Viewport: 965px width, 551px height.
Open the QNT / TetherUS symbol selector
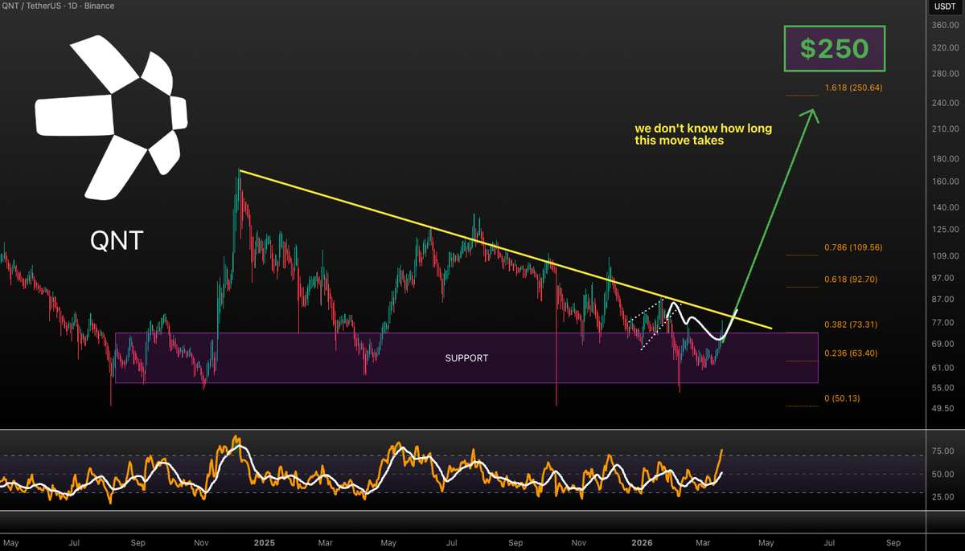[x=32, y=6]
